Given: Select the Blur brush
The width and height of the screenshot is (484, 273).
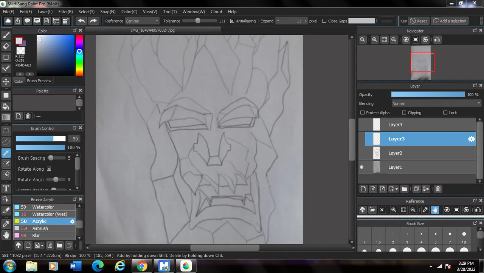Looking at the screenshot, I should point(45,236).
